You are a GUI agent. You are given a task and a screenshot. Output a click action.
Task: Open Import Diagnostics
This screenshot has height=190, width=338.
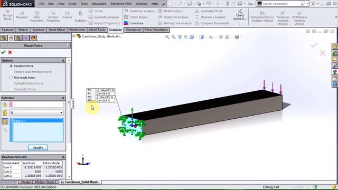pyautogui.click(x=105, y=23)
